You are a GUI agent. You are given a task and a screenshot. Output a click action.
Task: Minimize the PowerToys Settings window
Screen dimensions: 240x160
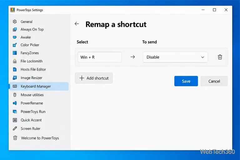coord(203,10)
